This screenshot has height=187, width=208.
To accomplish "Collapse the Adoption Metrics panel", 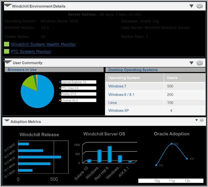I will pyautogui.click(x=7, y=120).
